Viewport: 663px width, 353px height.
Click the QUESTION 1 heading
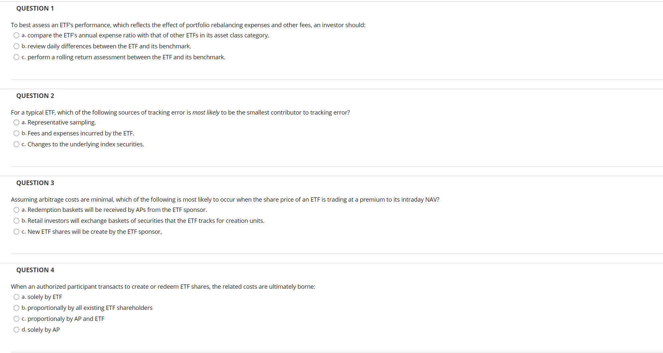(x=35, y=8)
